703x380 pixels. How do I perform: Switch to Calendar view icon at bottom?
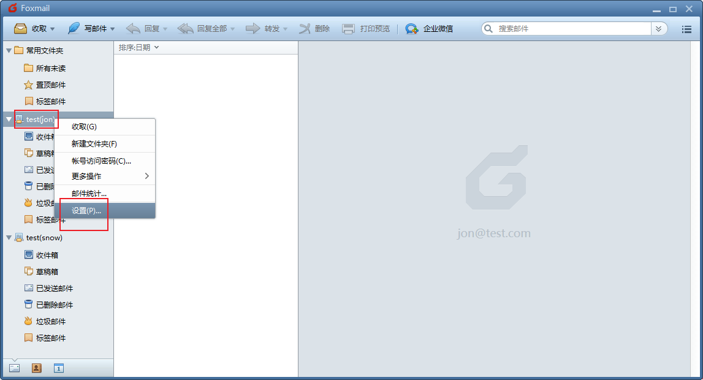pos(59,368)
